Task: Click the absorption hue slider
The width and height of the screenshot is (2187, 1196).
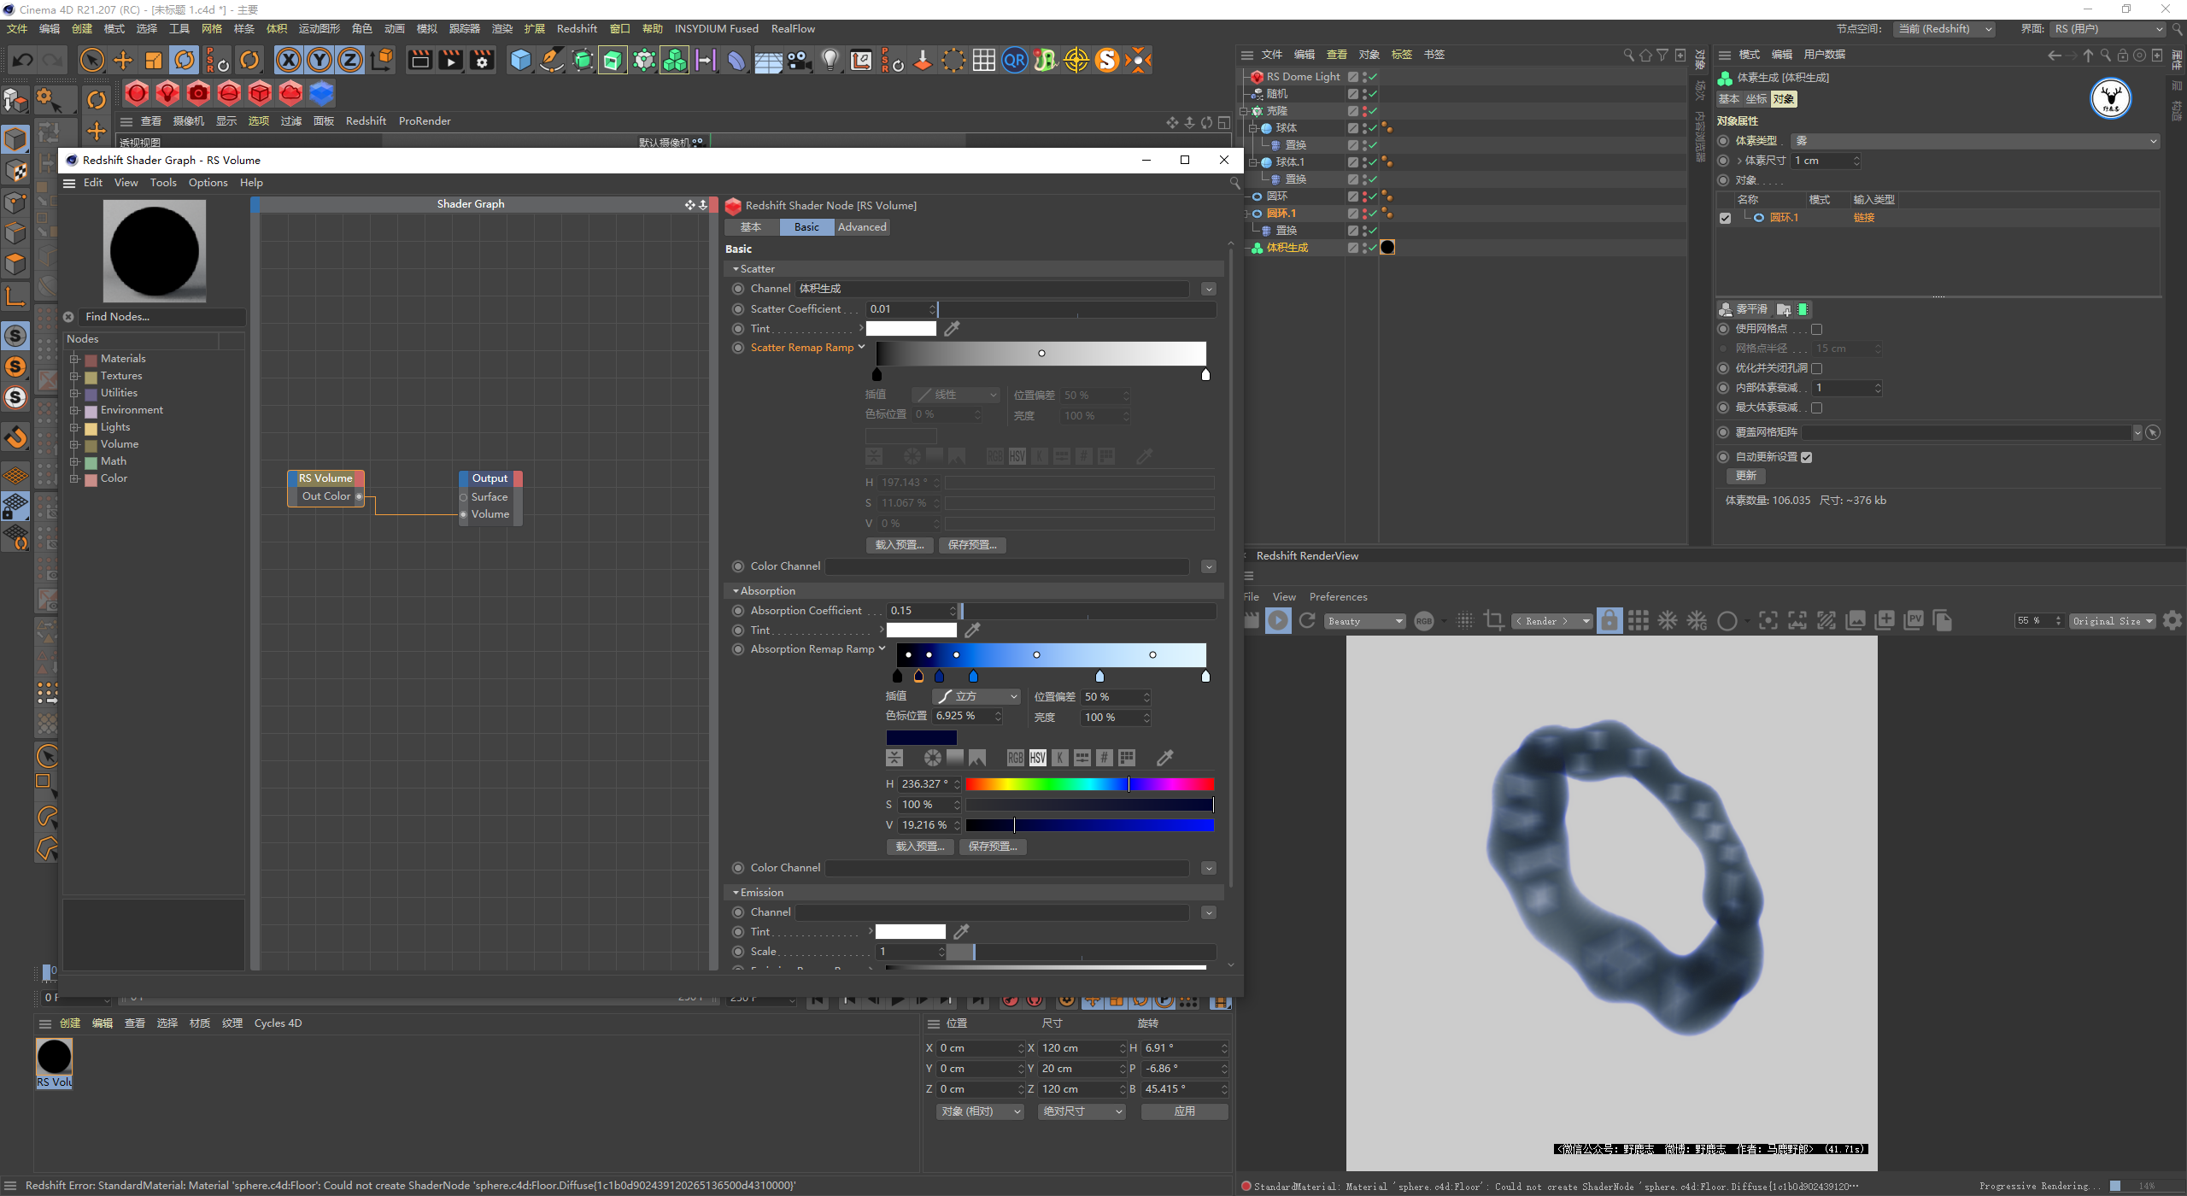Action: (1089, 784)
